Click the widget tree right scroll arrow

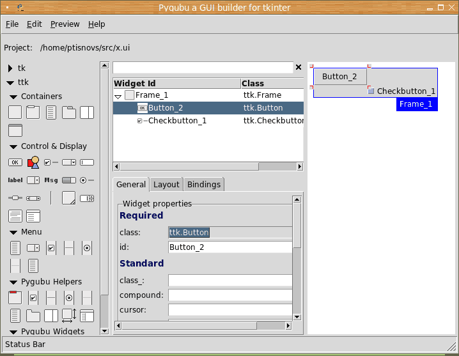(x=300, y=167)
